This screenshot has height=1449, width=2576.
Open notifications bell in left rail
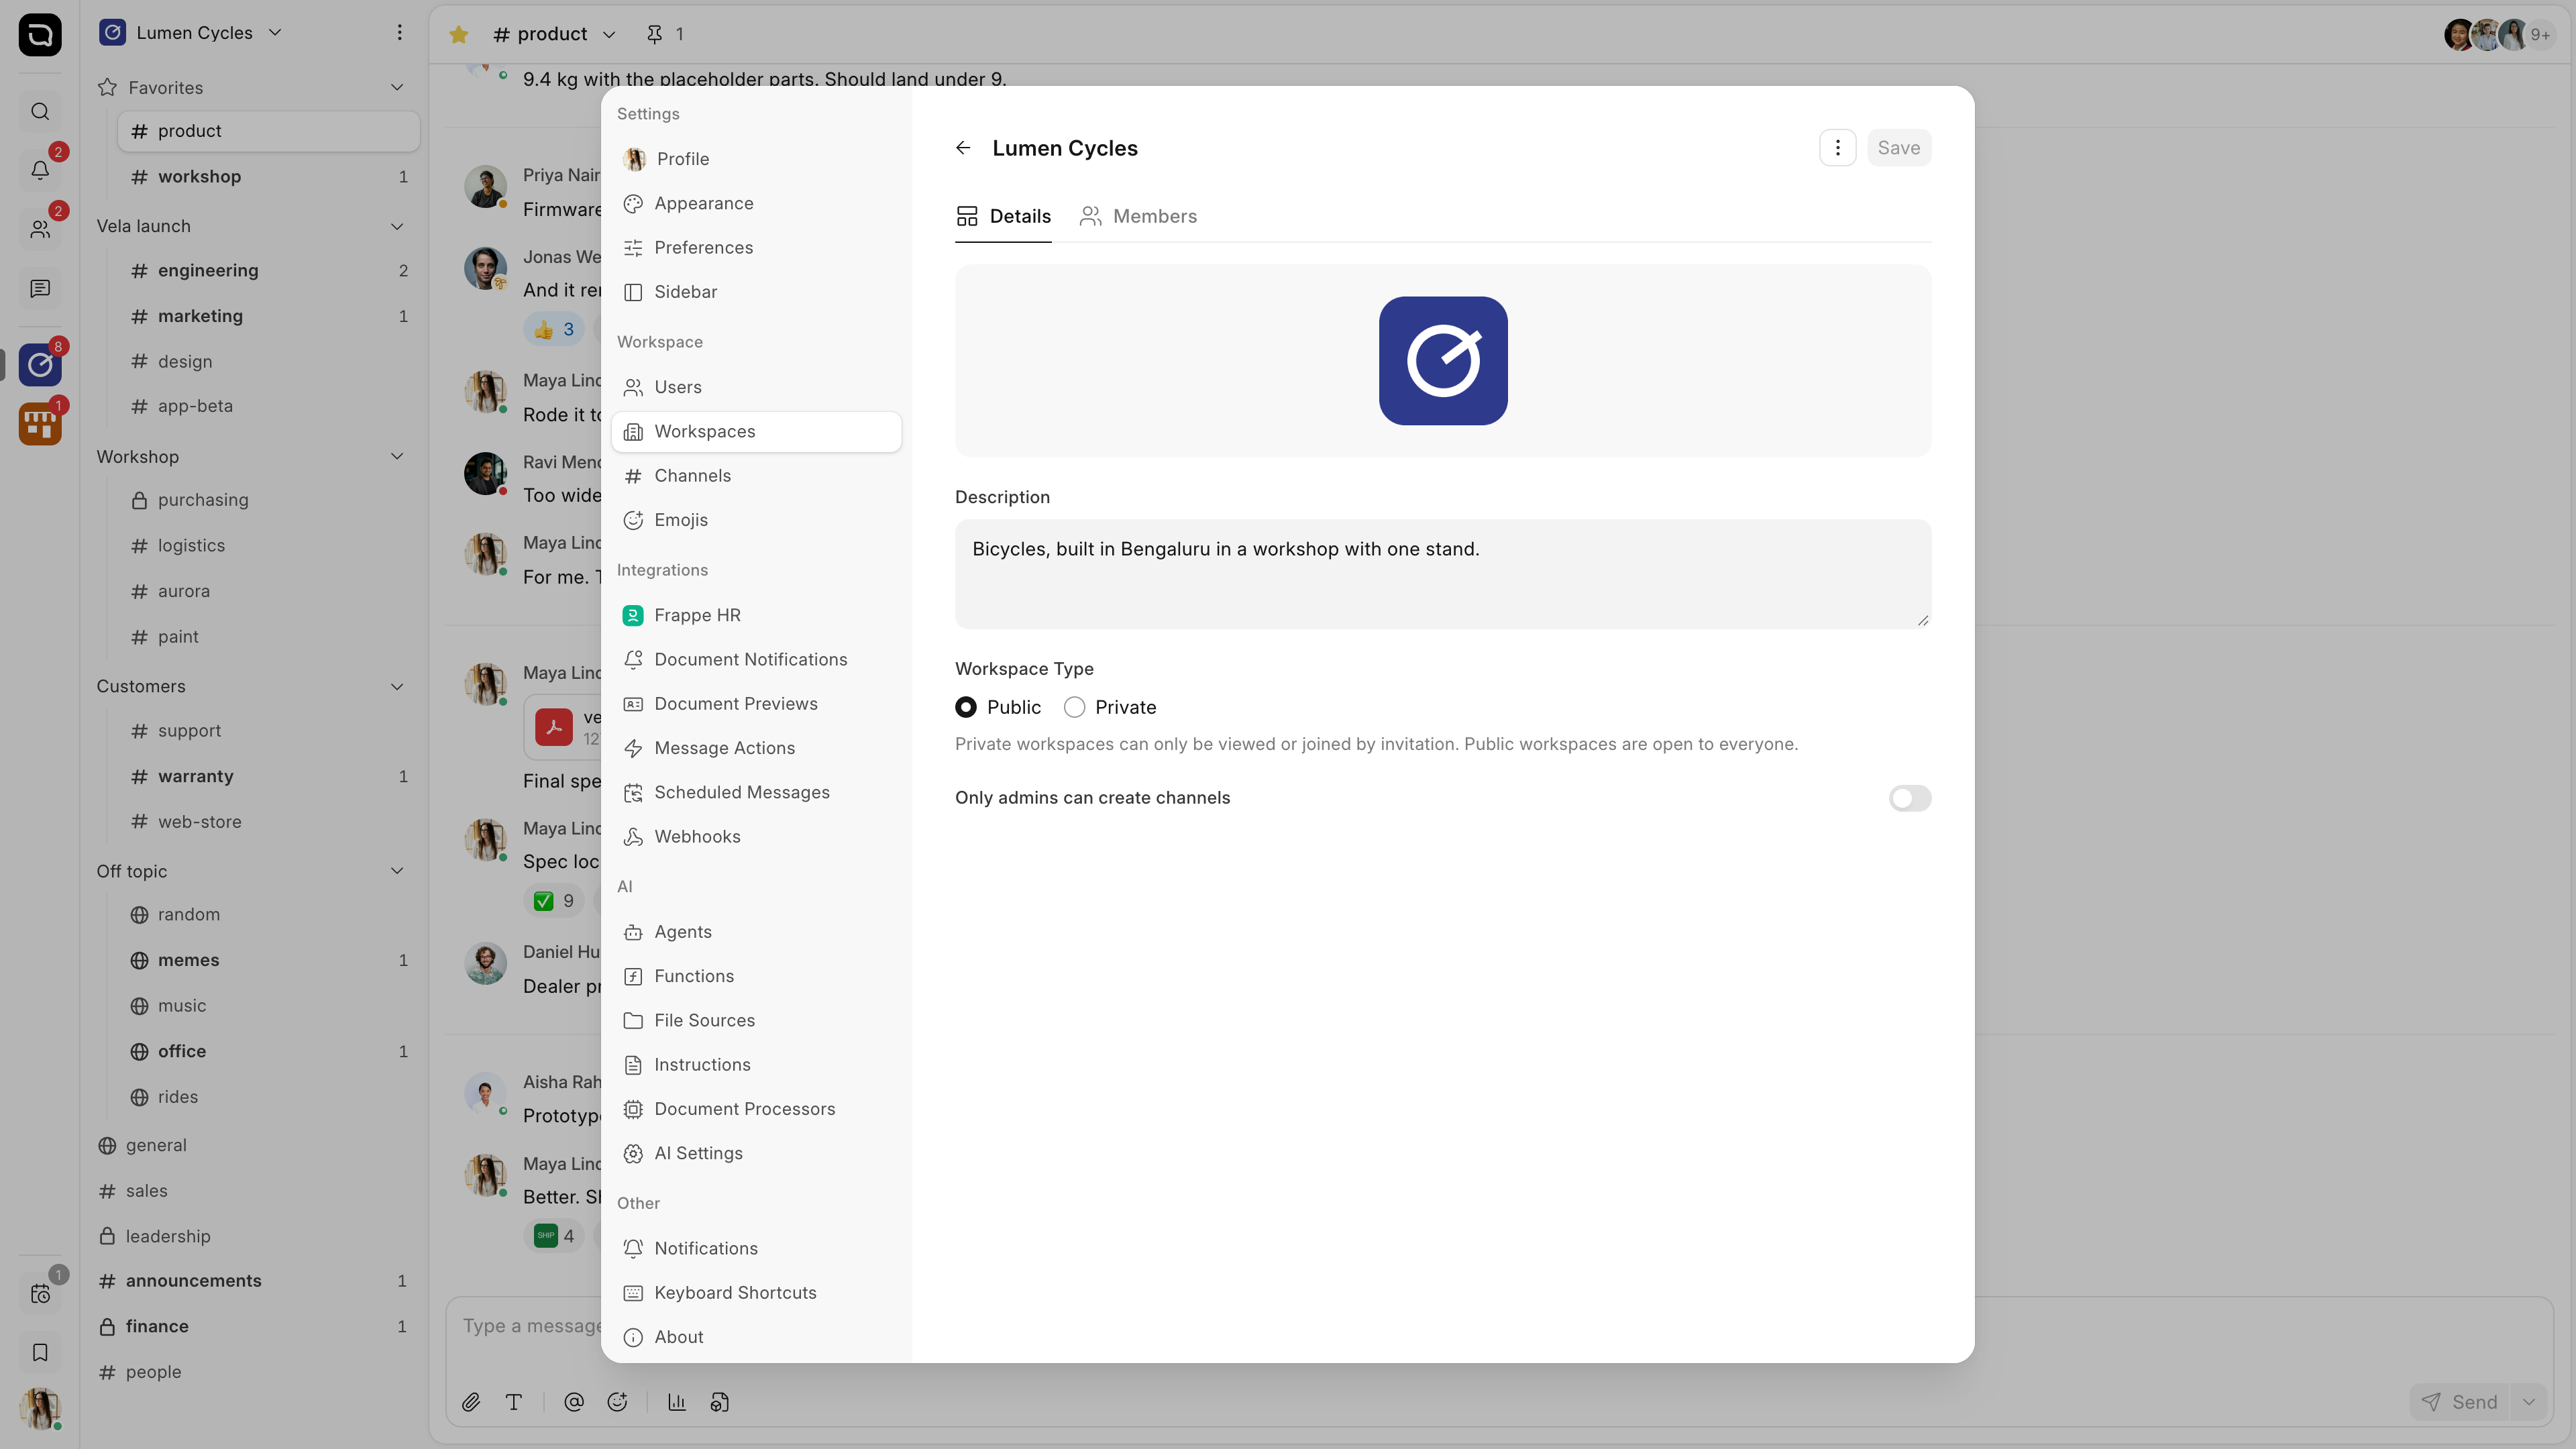point(40,170)
